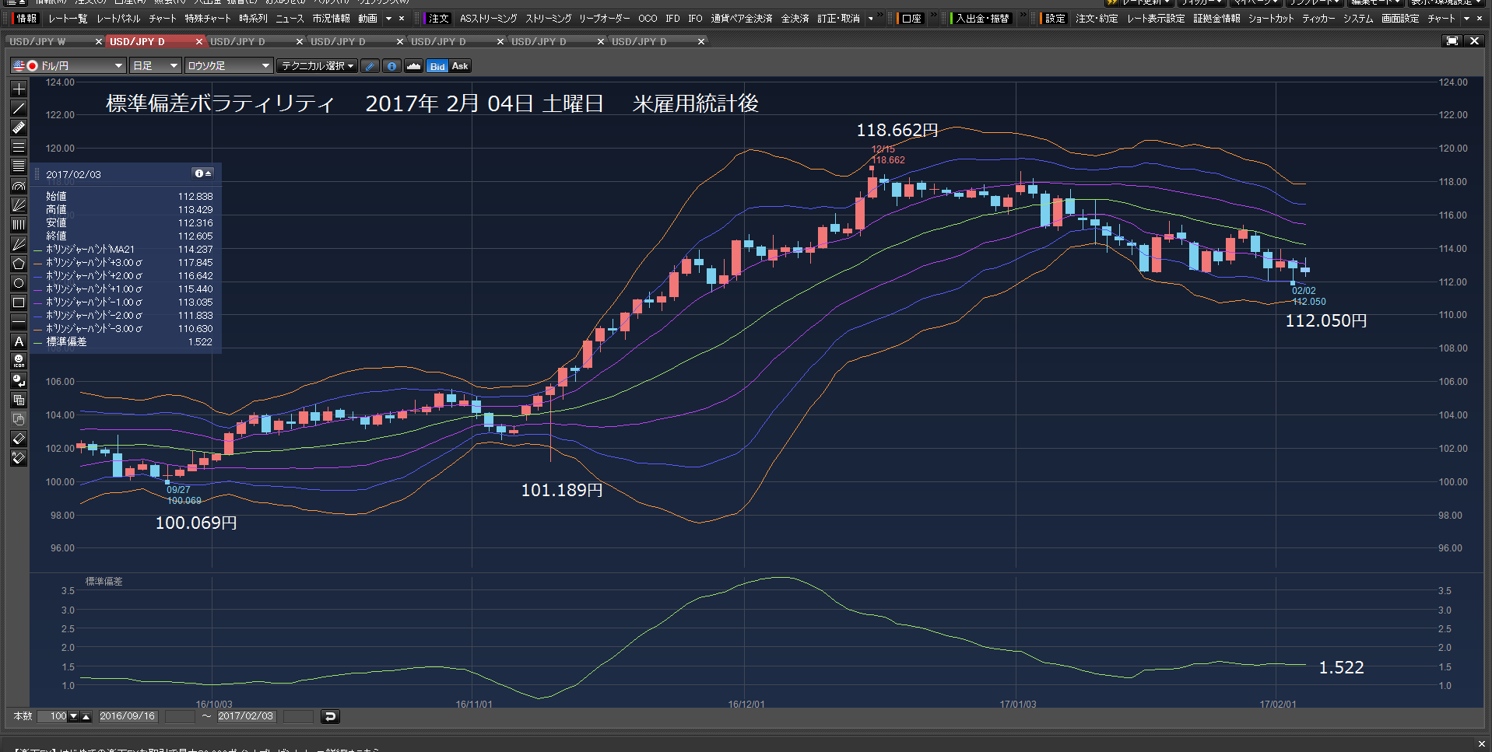
Task: Click the reset date range arrow button
Action: (330, 716)
